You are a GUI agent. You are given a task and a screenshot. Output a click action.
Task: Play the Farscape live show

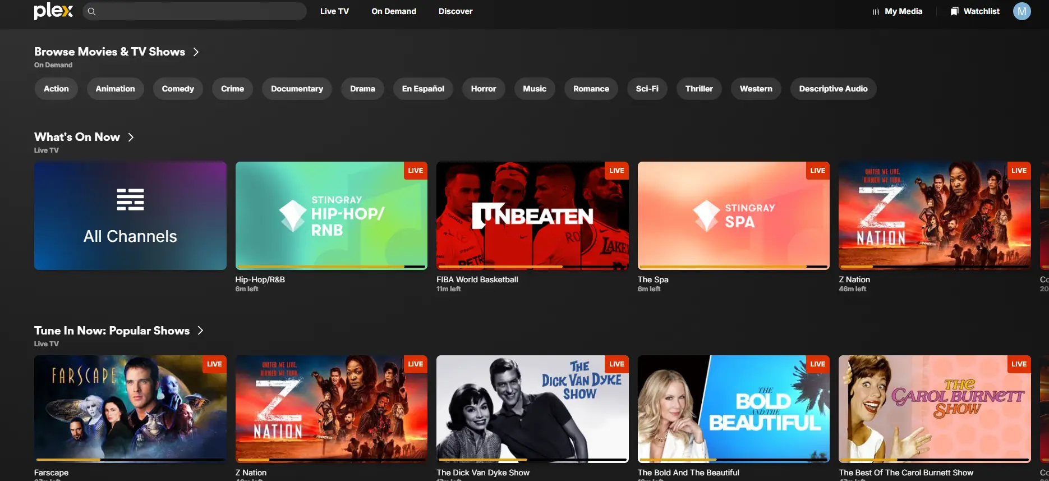tap(130, 409)
